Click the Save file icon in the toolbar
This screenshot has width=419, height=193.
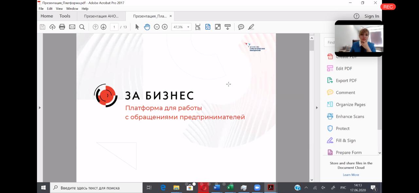coord(43,27)
